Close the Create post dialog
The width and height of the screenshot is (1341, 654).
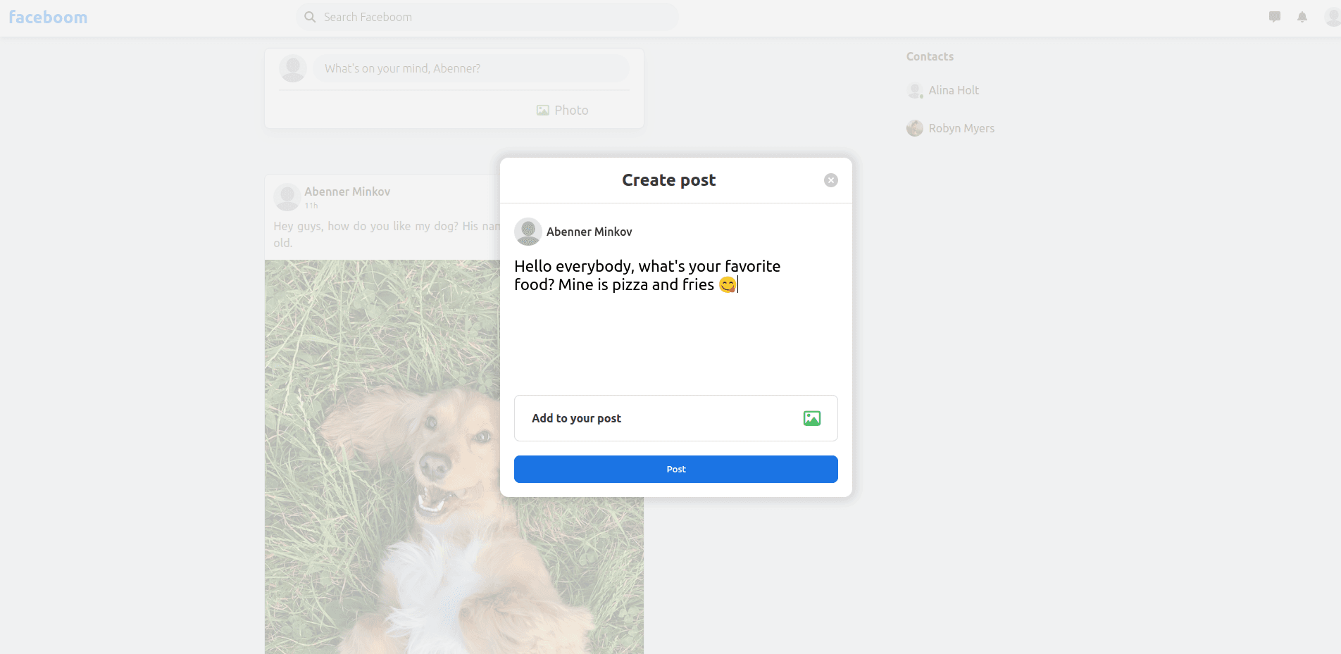831,180
